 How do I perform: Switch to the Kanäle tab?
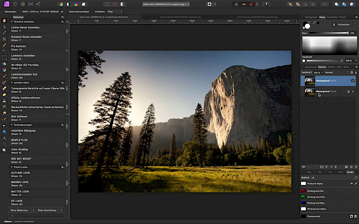[x=350, y=172]
